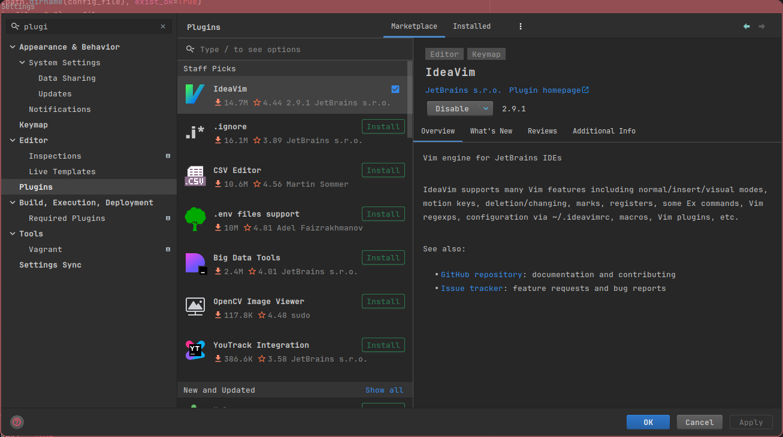Click the .env files support tree icon
This screenshot has height=437, width=783.
pos(195,220)
